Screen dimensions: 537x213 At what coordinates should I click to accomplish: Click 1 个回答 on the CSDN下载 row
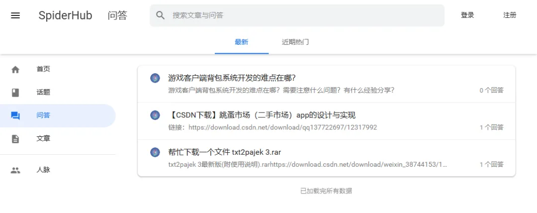(491, 127)
